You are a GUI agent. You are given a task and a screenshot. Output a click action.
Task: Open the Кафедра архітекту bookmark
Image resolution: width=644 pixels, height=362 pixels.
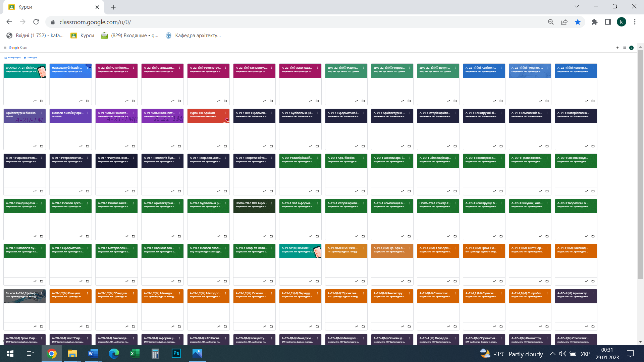tap(194, 36)
